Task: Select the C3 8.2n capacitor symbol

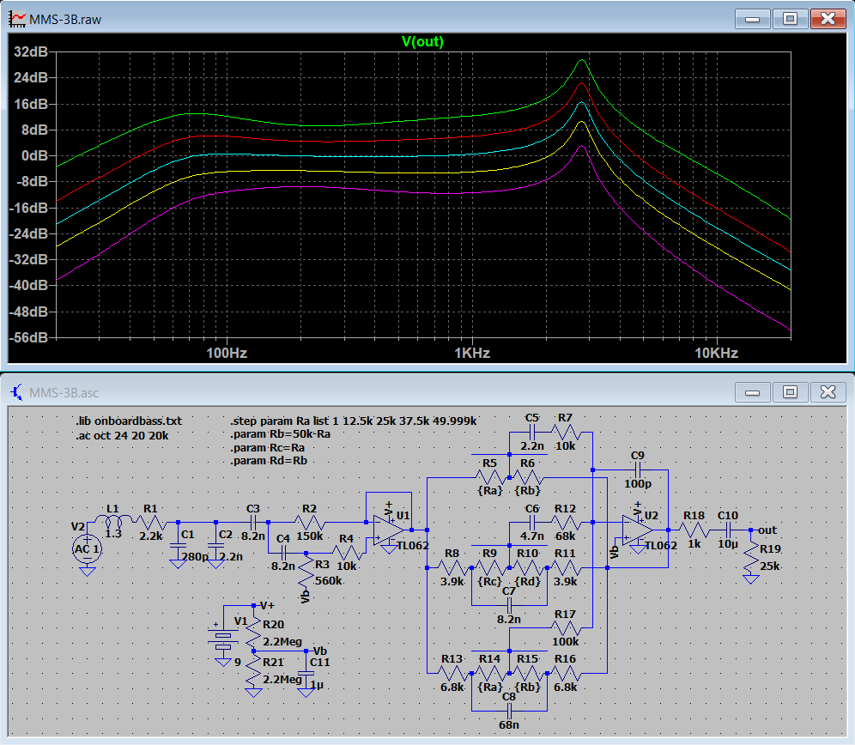Action: (x=253, y=522)
